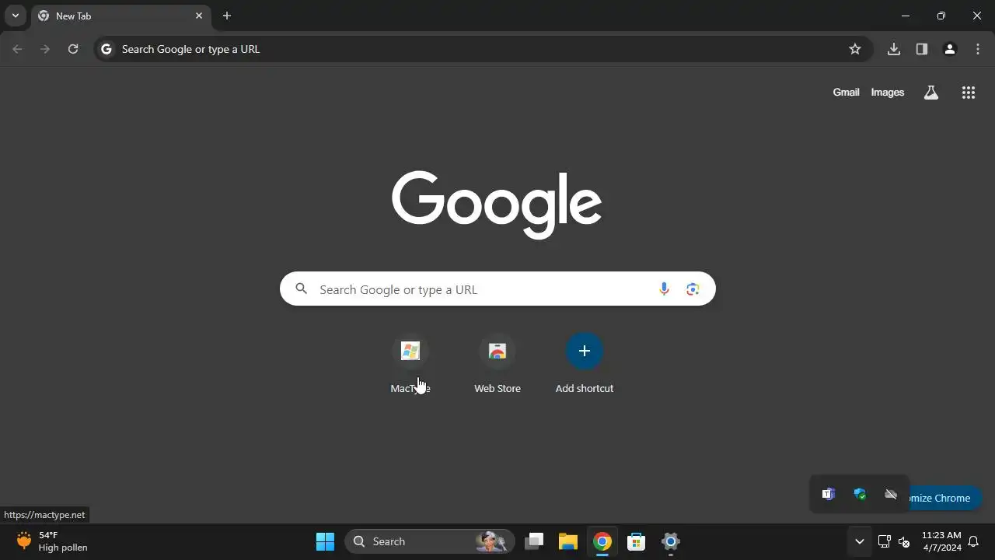Image resolution: width=995 pixels, height=560 pixels.
Task: Open the Gmail link
Action: pos(846,93)
